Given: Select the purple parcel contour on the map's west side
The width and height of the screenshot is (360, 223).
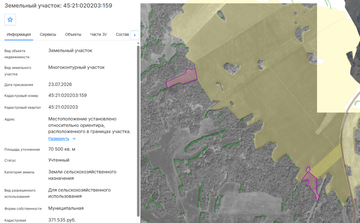Looking at the screenshot, I should 181,78.
